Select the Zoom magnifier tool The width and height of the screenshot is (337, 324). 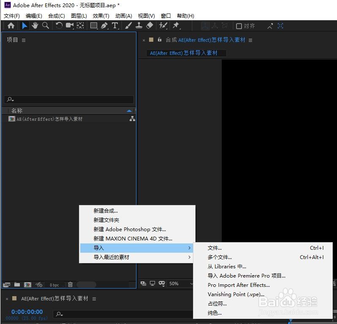click(45, 26)
